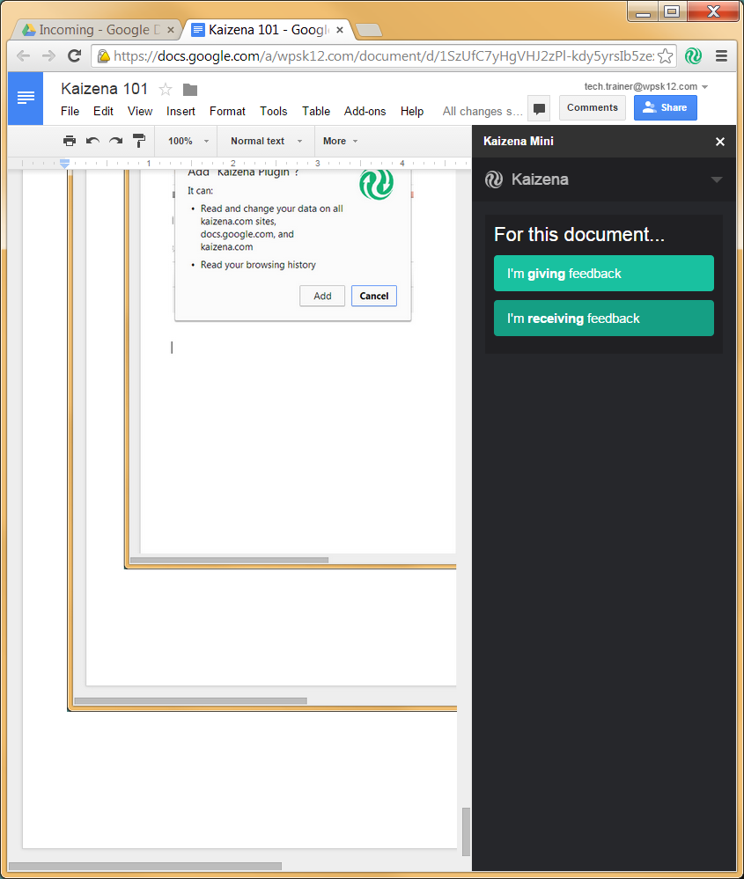Click the redo arrow icon
This screenshot has height=879, width=744.
pos(115,141)
